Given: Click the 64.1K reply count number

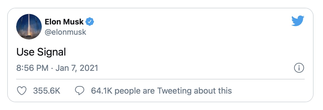Looking at the screenshot, I should point(102,91).
